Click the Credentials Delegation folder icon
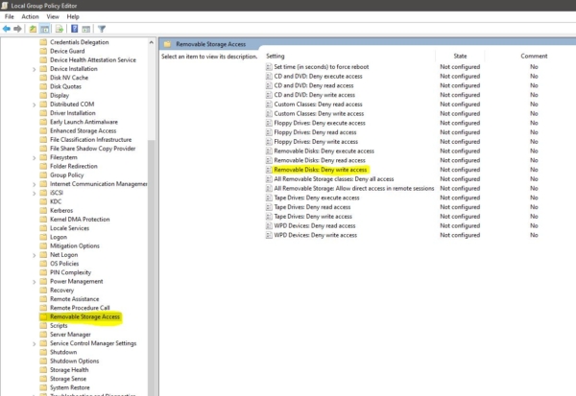 pyautogui.click(x=43, y=42)
